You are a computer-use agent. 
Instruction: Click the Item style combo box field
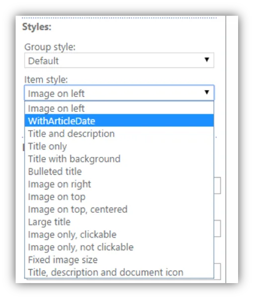119,93
